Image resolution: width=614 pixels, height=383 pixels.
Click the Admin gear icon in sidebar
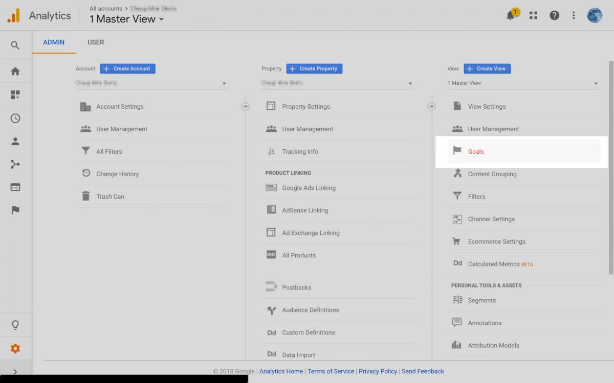[x=15, y=349]
